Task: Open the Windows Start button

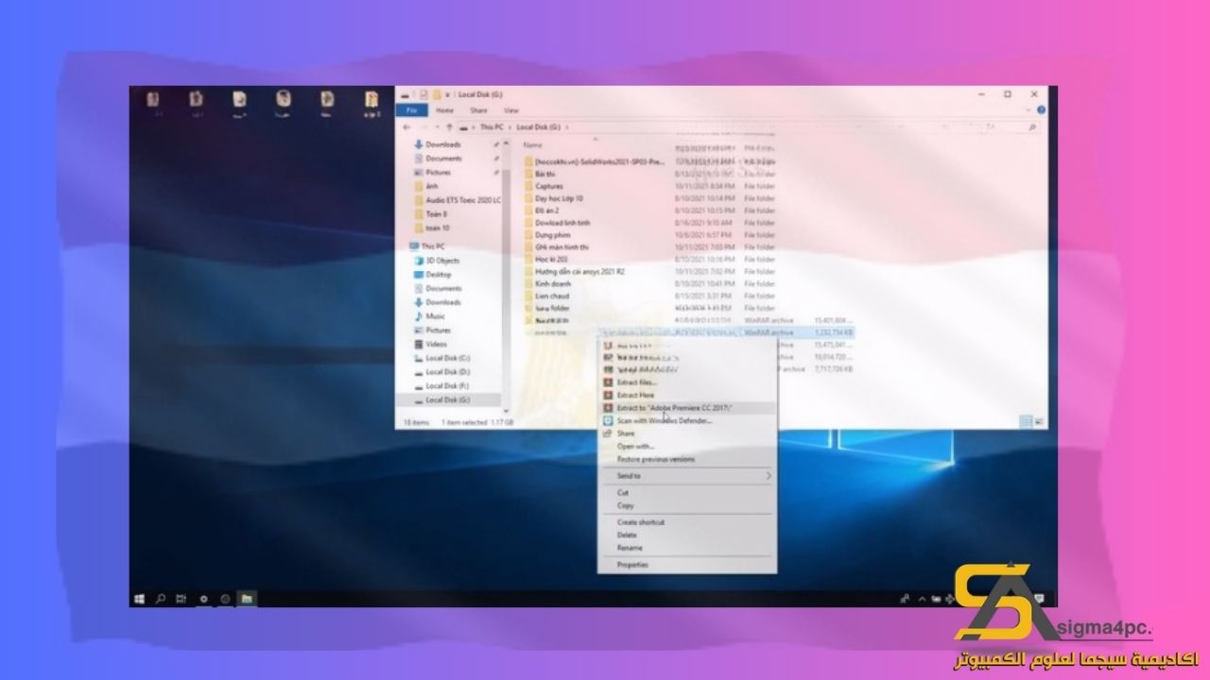Action: (139, 599)
